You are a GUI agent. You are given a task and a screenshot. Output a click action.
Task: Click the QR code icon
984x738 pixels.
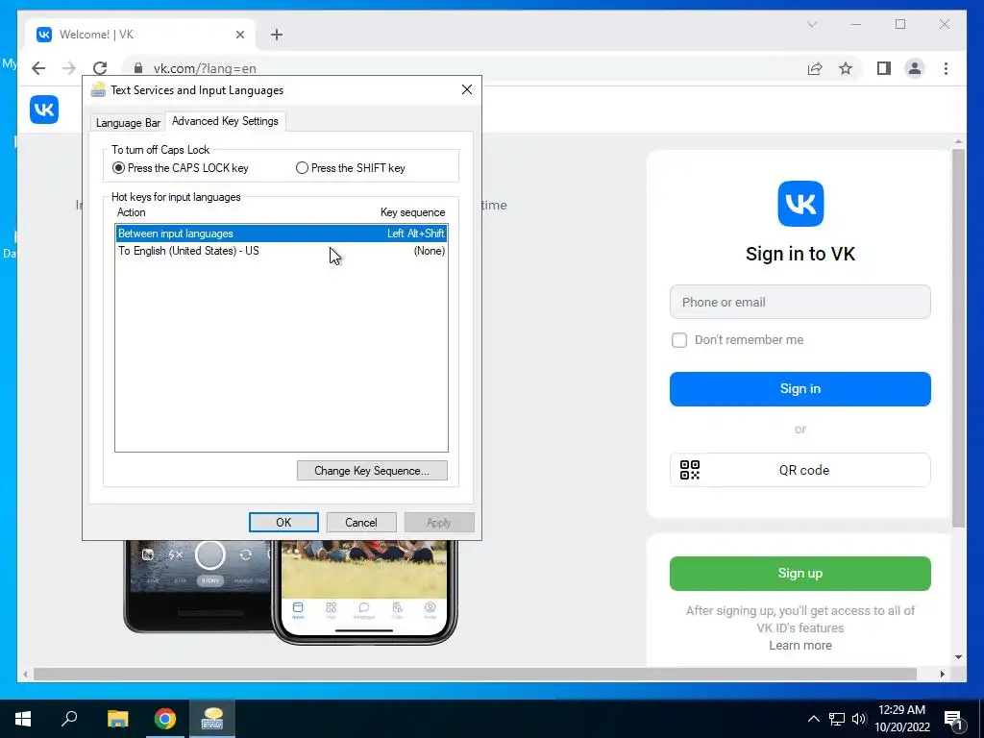click(690, 470)
